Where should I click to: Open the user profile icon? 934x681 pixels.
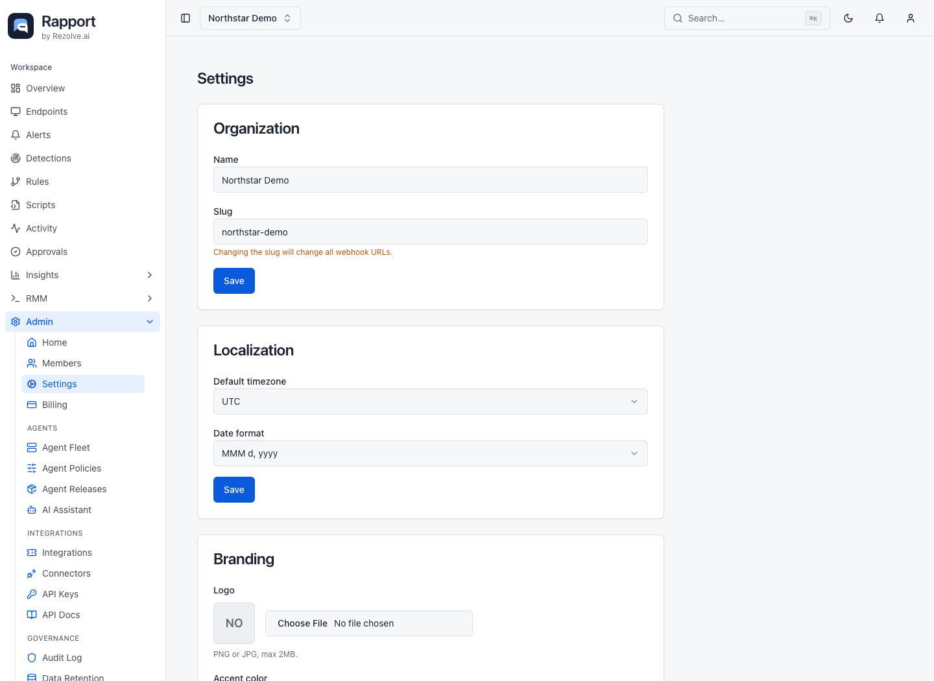click(911, 18)
